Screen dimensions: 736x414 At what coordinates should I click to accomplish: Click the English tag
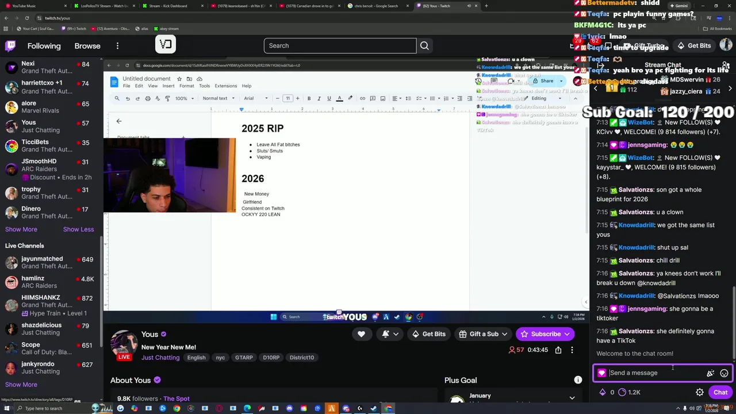tap(196, 358)
